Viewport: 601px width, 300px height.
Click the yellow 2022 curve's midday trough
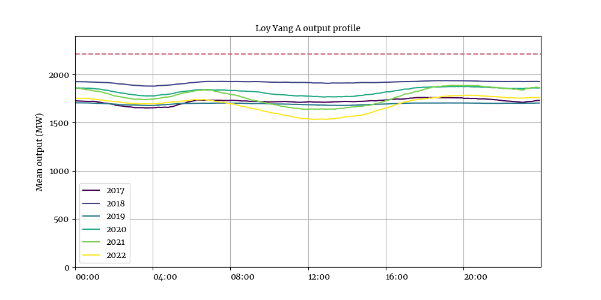click(315, 119)
